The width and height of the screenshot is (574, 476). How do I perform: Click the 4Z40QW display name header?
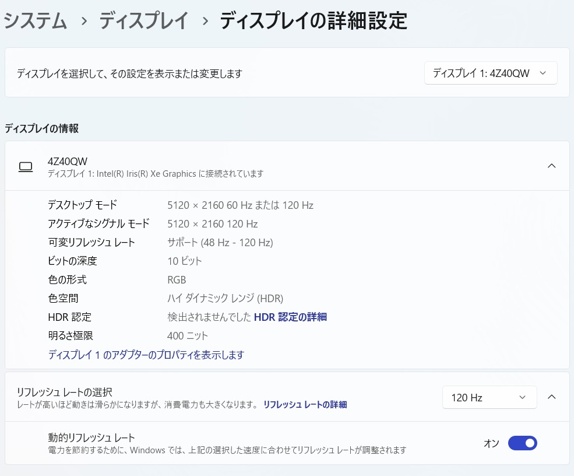pyautogui.click(x=68, y=161)
